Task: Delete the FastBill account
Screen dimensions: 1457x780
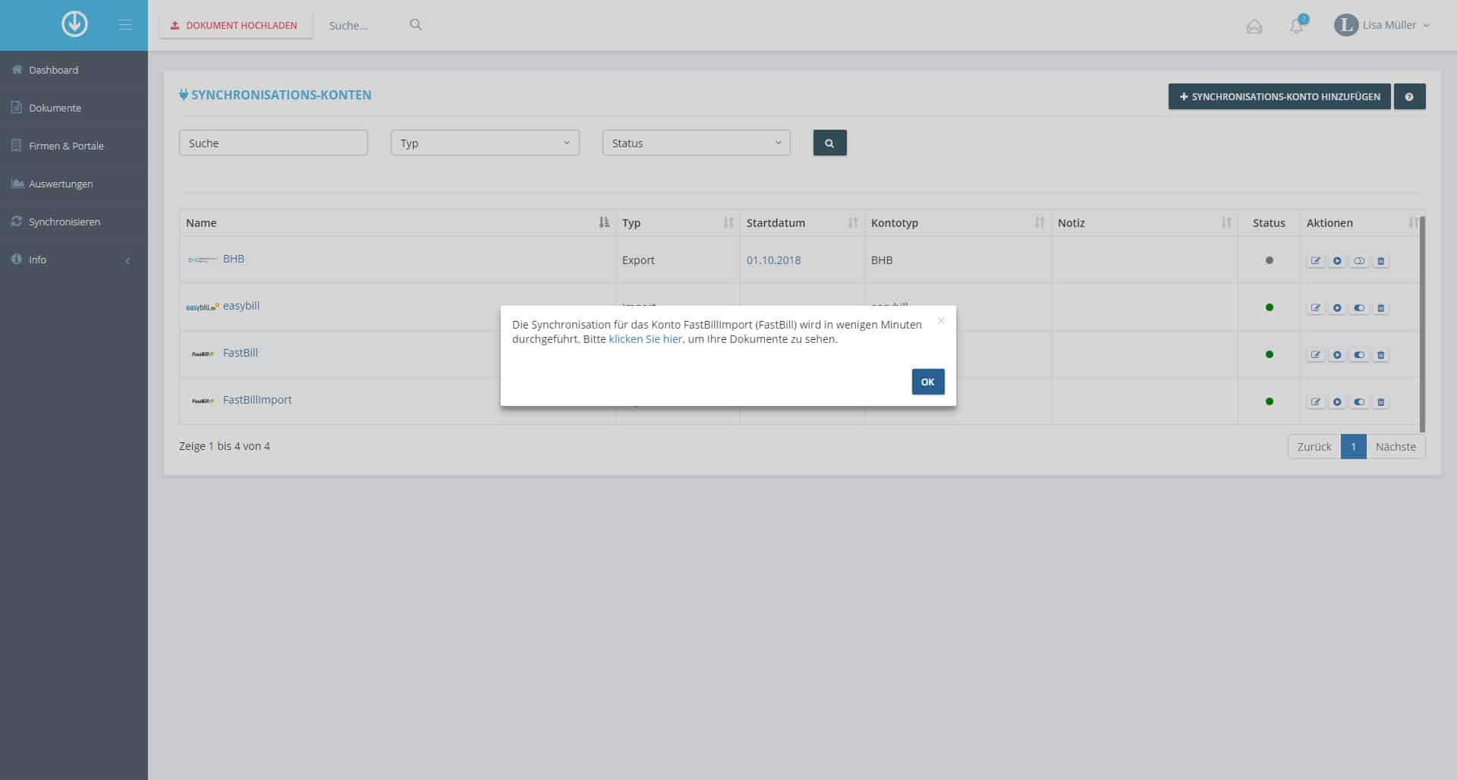Action: coord(1381,355)
